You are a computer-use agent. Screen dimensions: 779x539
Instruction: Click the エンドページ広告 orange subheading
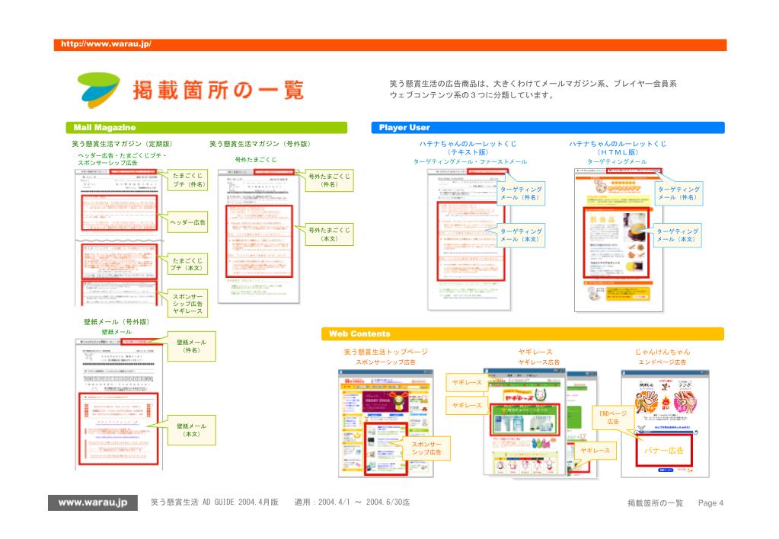[x=662, y=362]
